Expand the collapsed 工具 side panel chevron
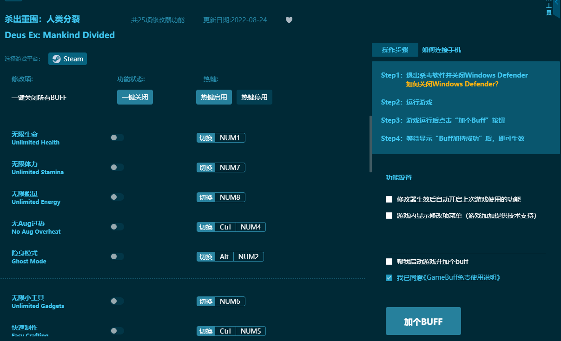561x341 pixels. pyautogui.click(x=556, y=3)
